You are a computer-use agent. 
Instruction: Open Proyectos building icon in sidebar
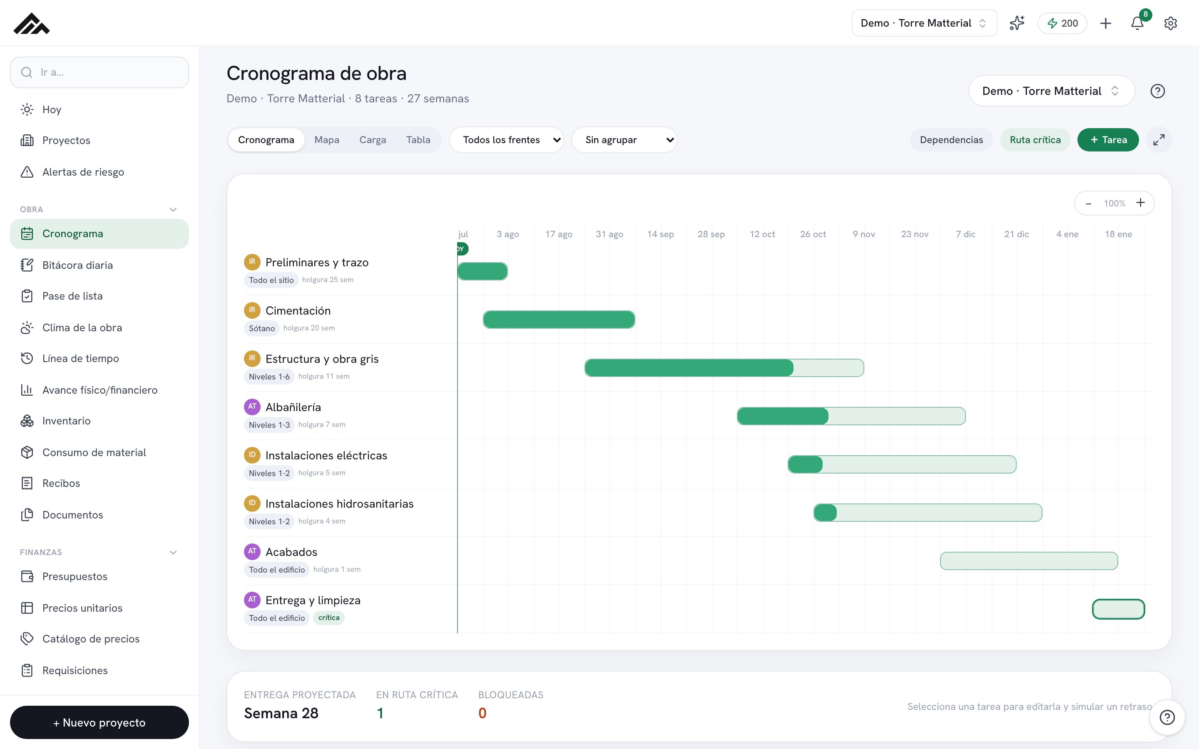point(27,140)
